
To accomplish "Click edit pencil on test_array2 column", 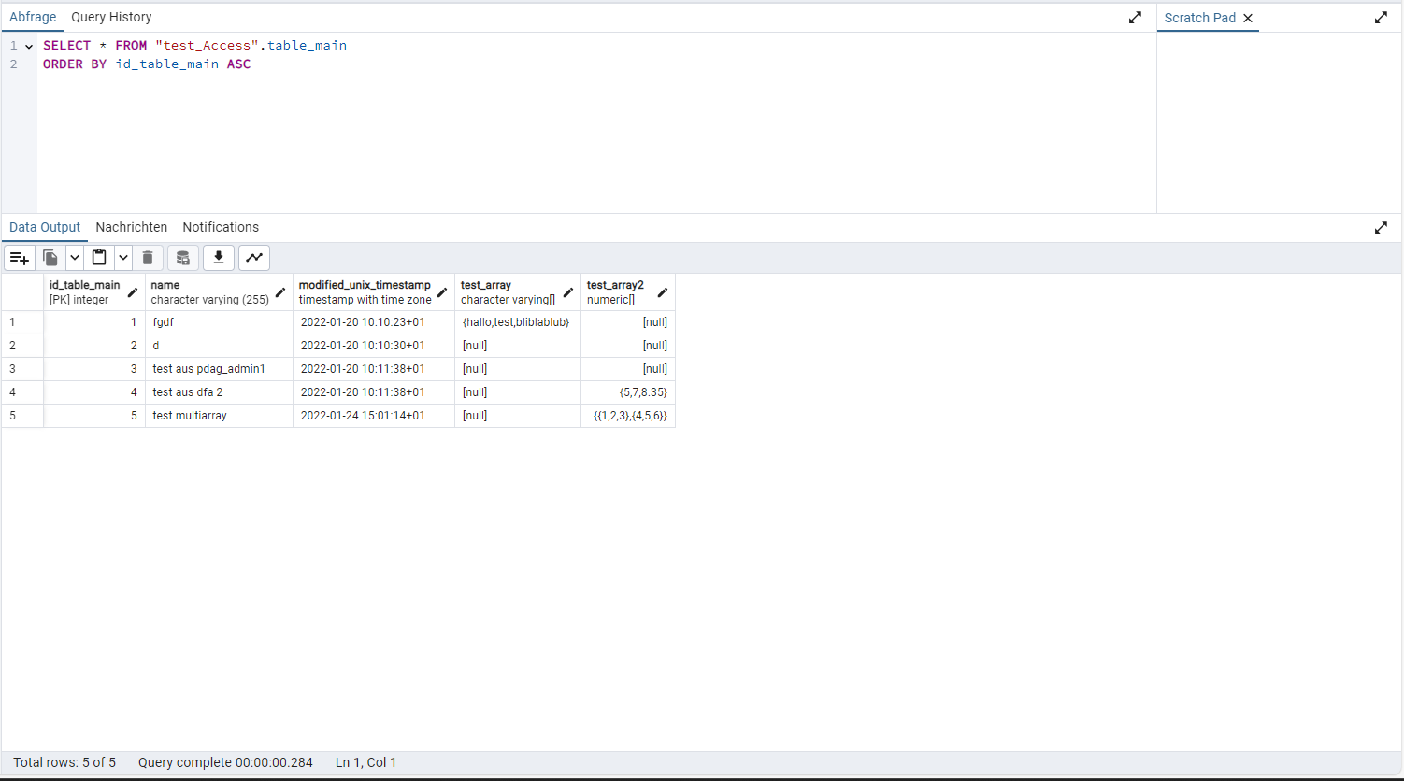I will [x=663, y=292].
